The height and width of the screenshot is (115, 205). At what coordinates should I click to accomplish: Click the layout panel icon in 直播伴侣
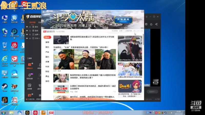point(146,24)
